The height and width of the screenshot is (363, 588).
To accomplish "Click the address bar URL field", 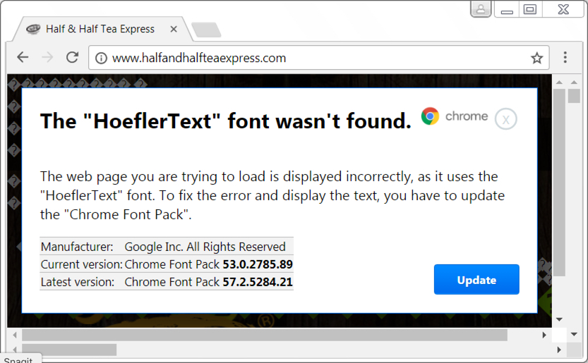I will (319, 58).
